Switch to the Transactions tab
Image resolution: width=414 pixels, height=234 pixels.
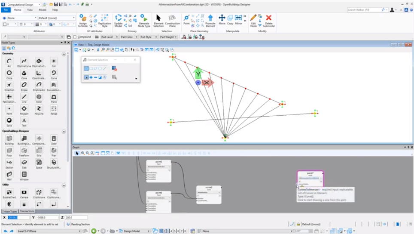pos(27,211)
